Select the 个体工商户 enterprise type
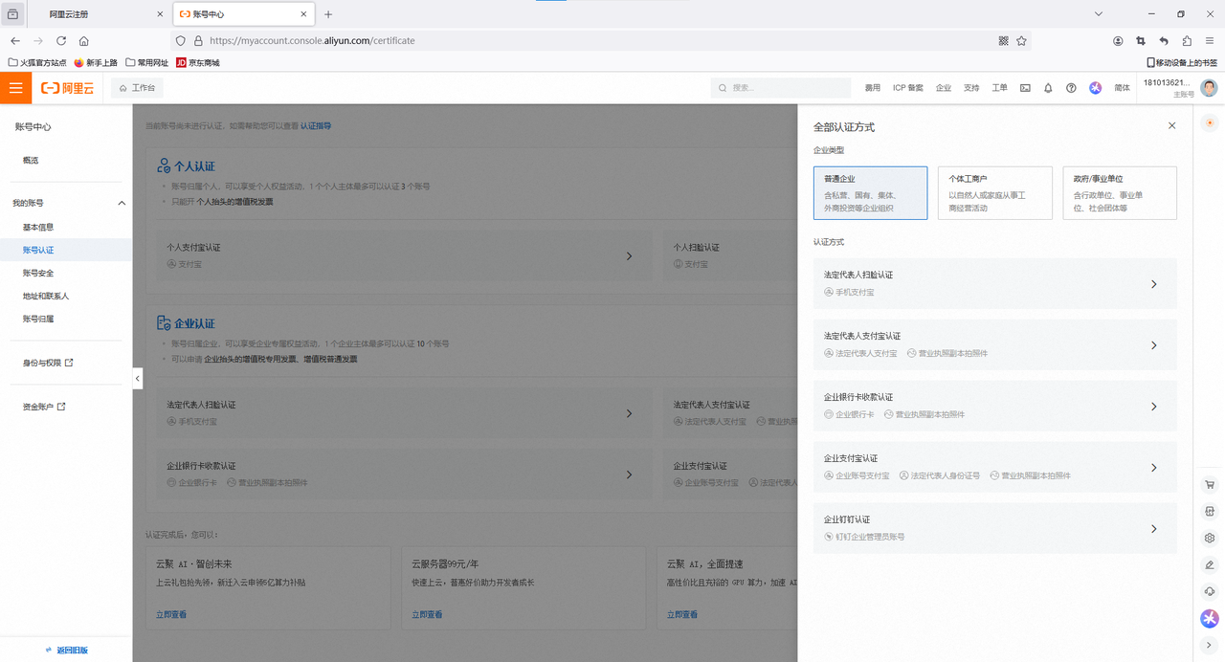This screenshot has width=1225, height=662. (994, 193)
